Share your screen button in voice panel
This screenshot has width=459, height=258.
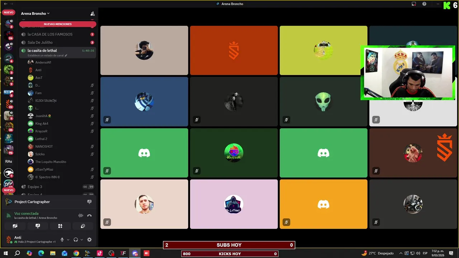coord(38,226)
